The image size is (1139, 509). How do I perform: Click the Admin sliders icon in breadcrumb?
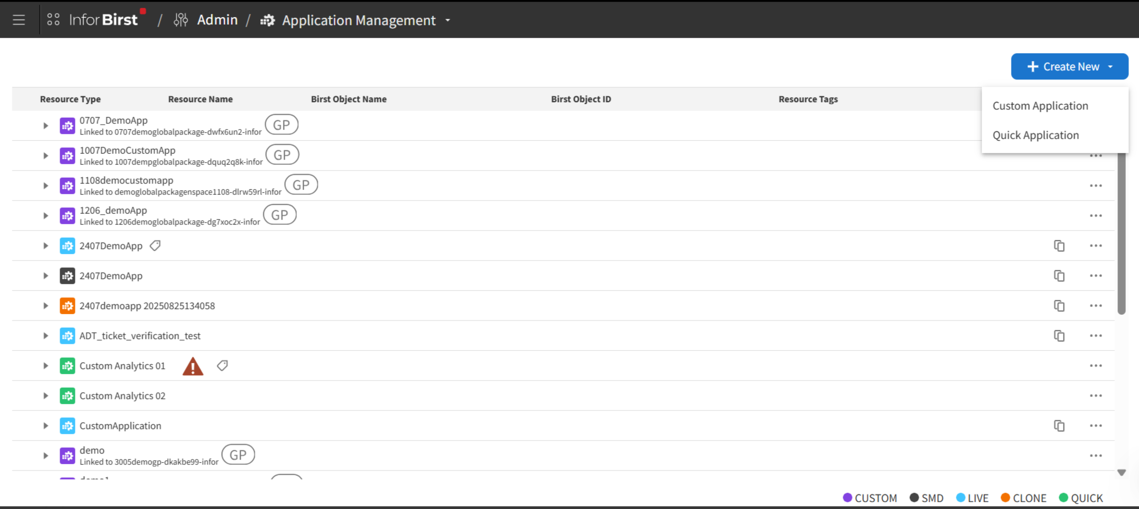pyautogui.click(x=181, y=19)
